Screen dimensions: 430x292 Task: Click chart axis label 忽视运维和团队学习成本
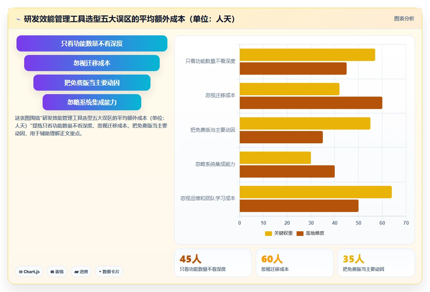click(x=208, y=198)
